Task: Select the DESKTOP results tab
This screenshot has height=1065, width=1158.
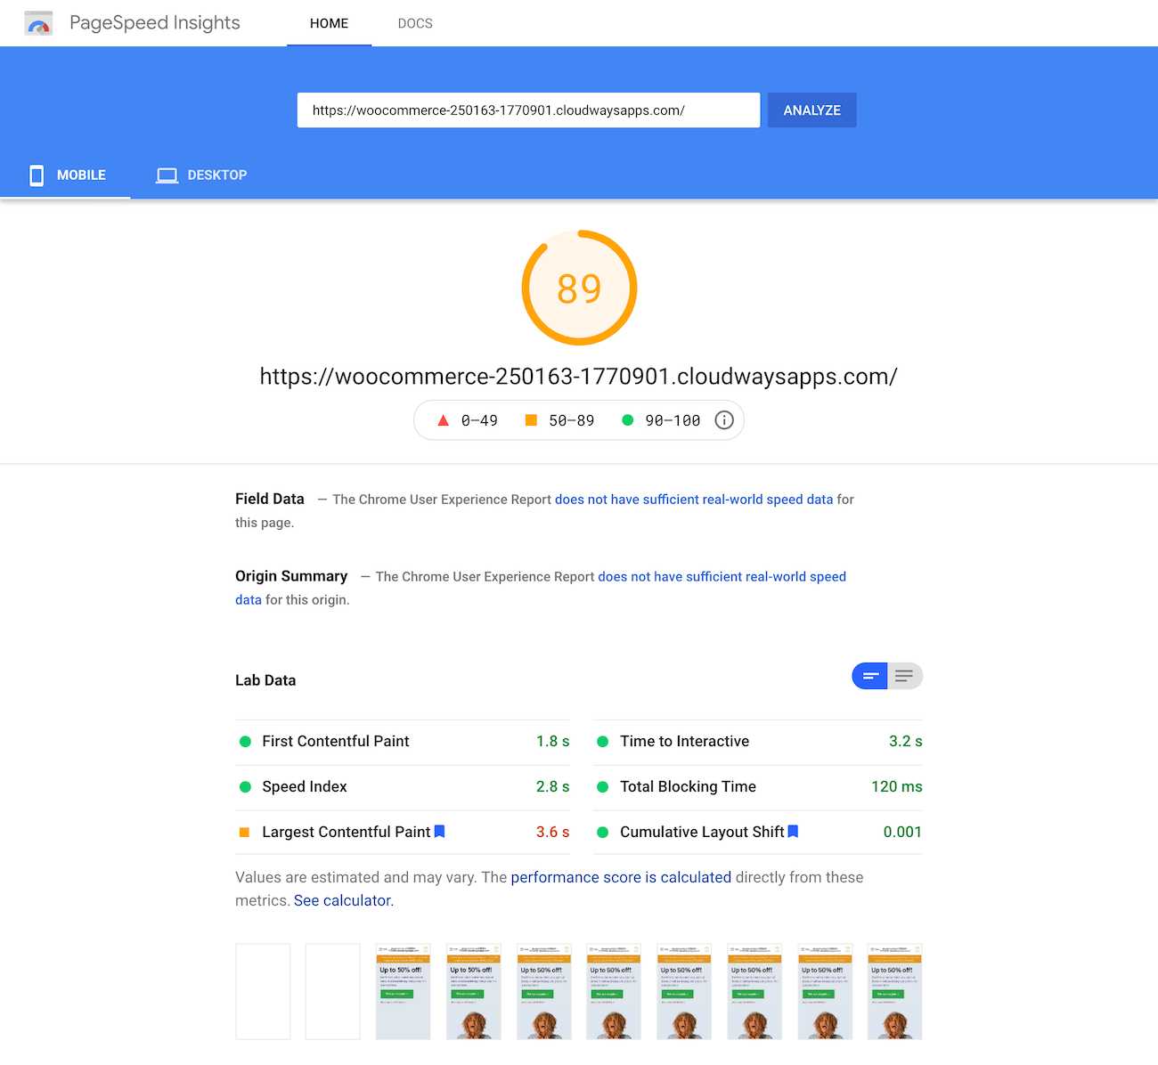Action: (201, 175)
